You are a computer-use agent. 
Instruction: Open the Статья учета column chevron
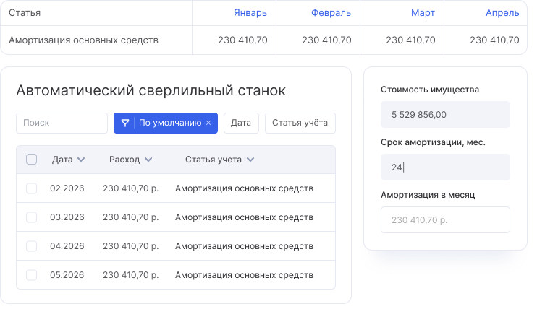250,160
